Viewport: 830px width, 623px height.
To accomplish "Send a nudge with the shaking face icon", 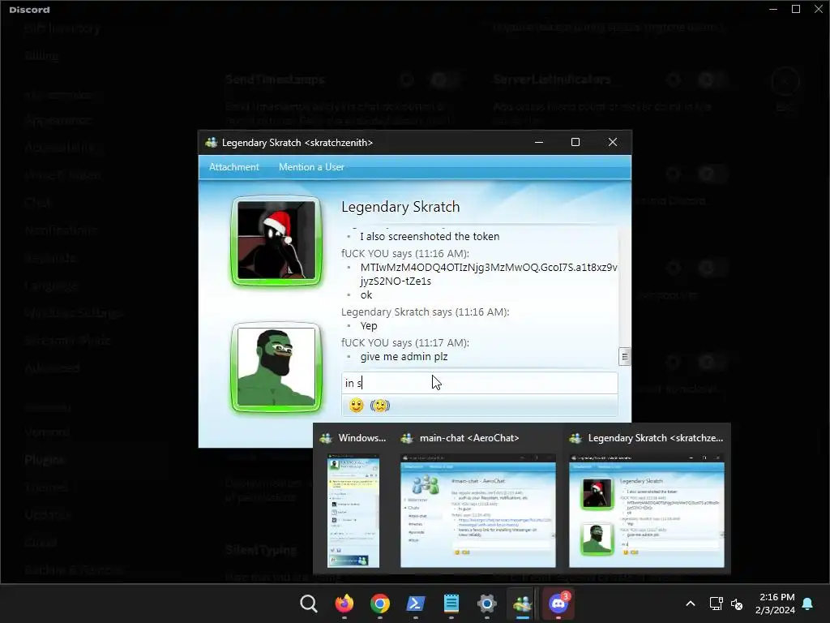I will point(380,406).
